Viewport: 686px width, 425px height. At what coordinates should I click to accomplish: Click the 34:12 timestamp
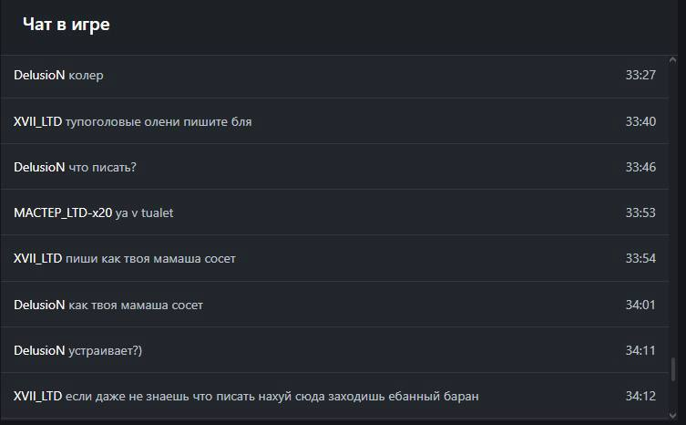(x=640, y=396)
